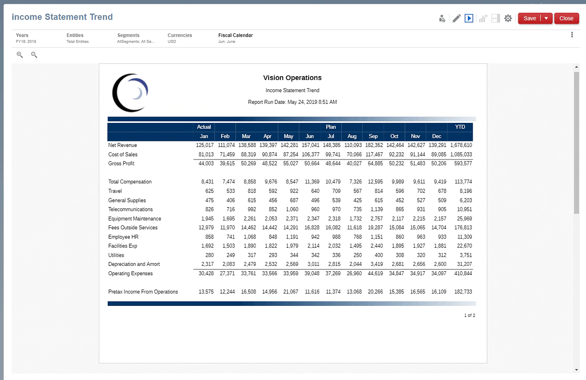Expand the Save button dropdown arrow

pyautogui.click(x=546, y=19)
